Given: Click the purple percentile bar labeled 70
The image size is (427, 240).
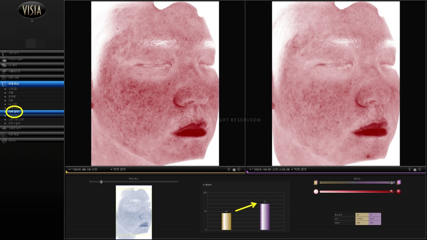Looking at the screenshot, I should pyautogui.click(x=265, y=217).
